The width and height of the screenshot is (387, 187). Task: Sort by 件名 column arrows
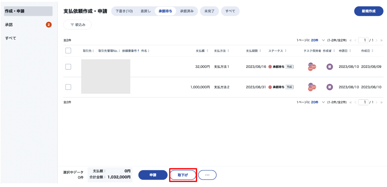point(149,51)
